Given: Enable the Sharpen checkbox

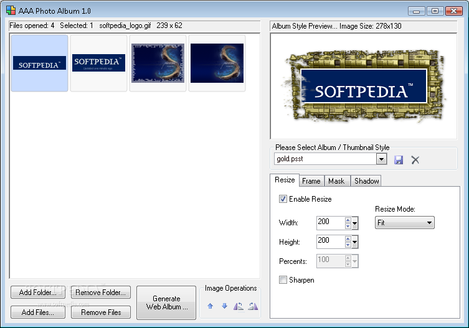Looking at the screenshot, I should click(283, 280).
